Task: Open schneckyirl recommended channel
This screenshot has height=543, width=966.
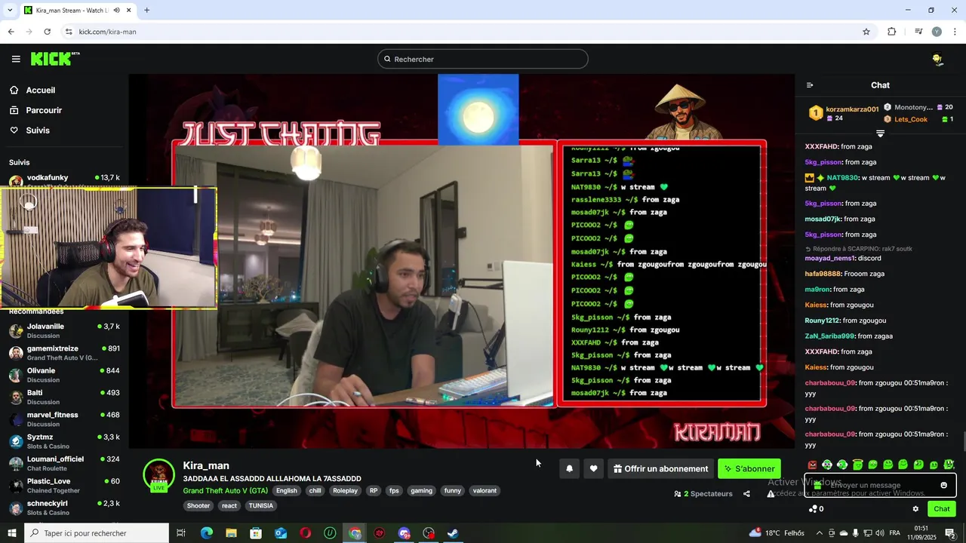Action: tap(64, 508)
